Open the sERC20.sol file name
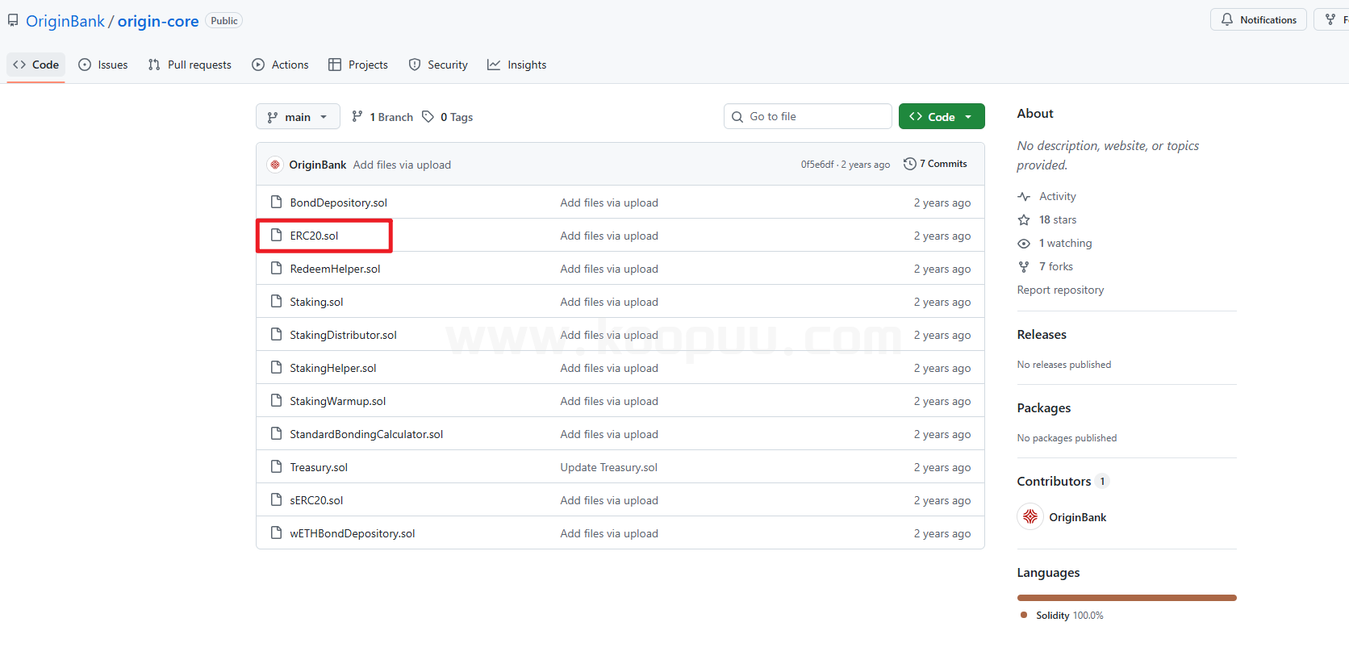 tap(316, 500)
